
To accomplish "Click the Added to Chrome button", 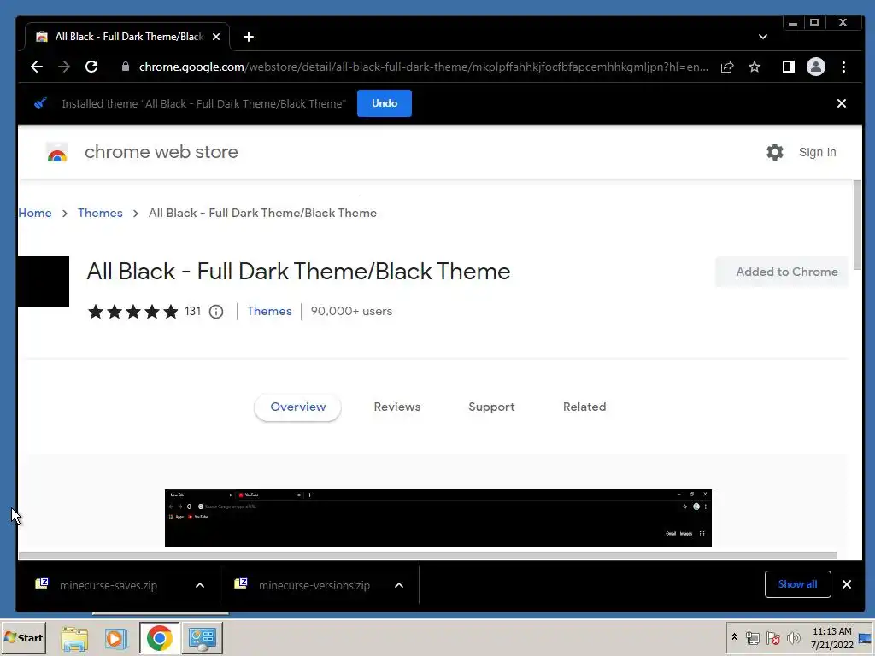I will point(782,272).
